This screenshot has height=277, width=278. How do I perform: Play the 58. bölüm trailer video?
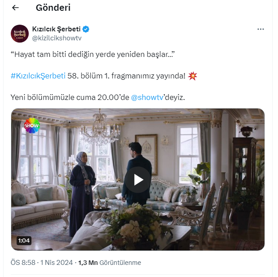click(x=137, y=180)
